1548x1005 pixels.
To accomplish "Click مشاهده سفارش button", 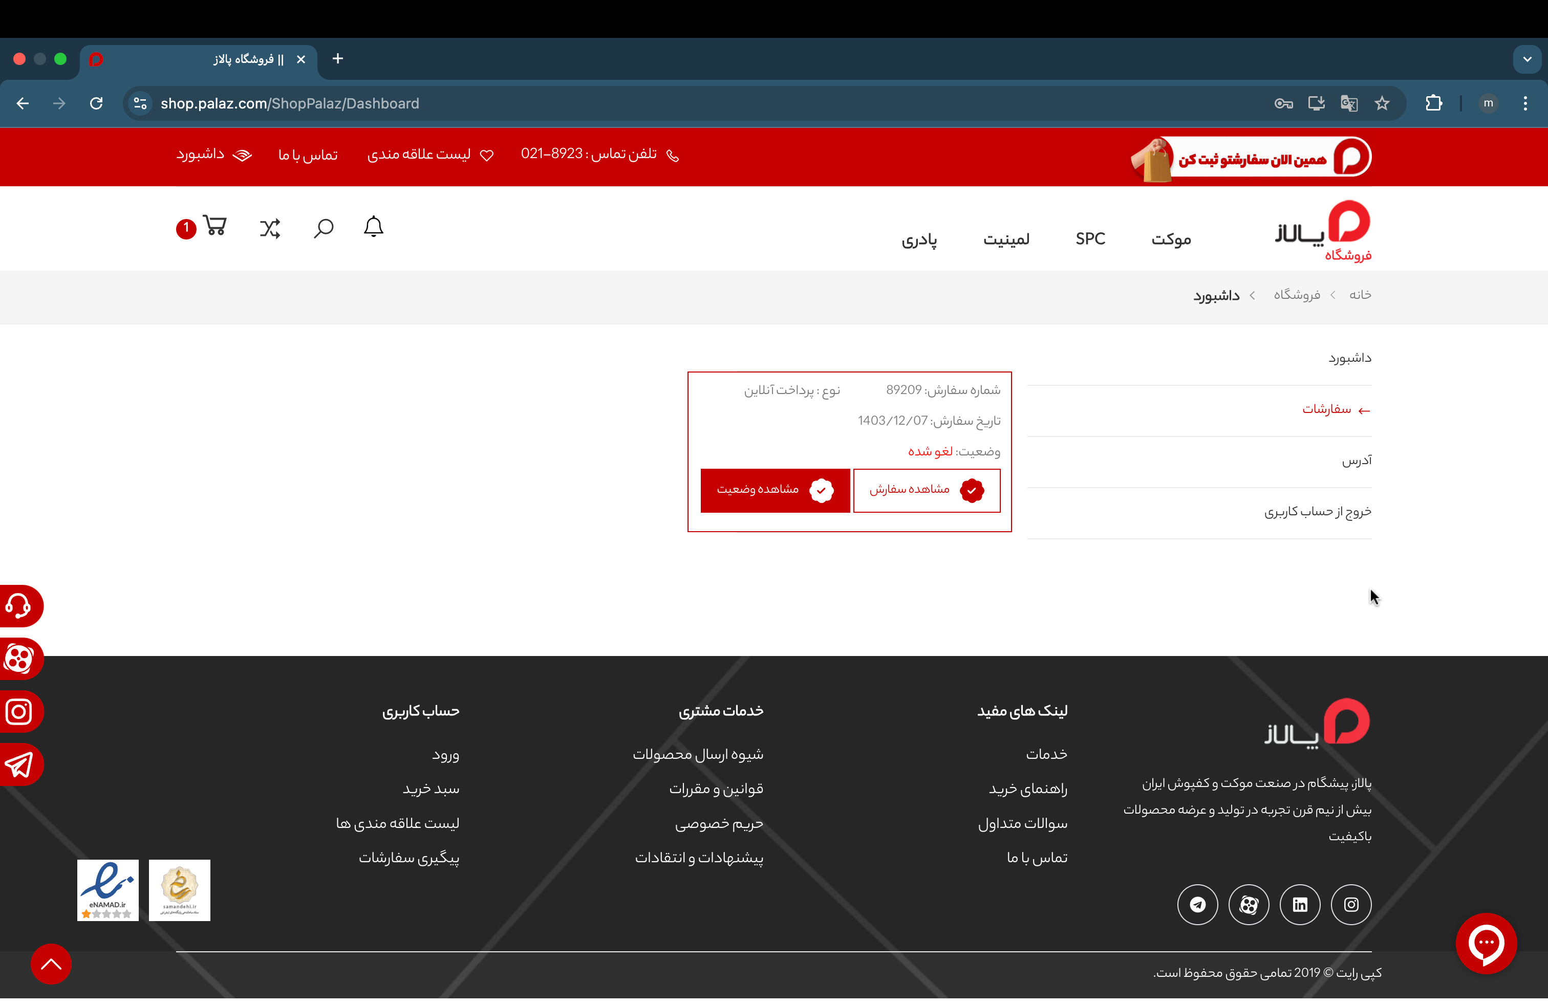I will click(x=927, y=490).
